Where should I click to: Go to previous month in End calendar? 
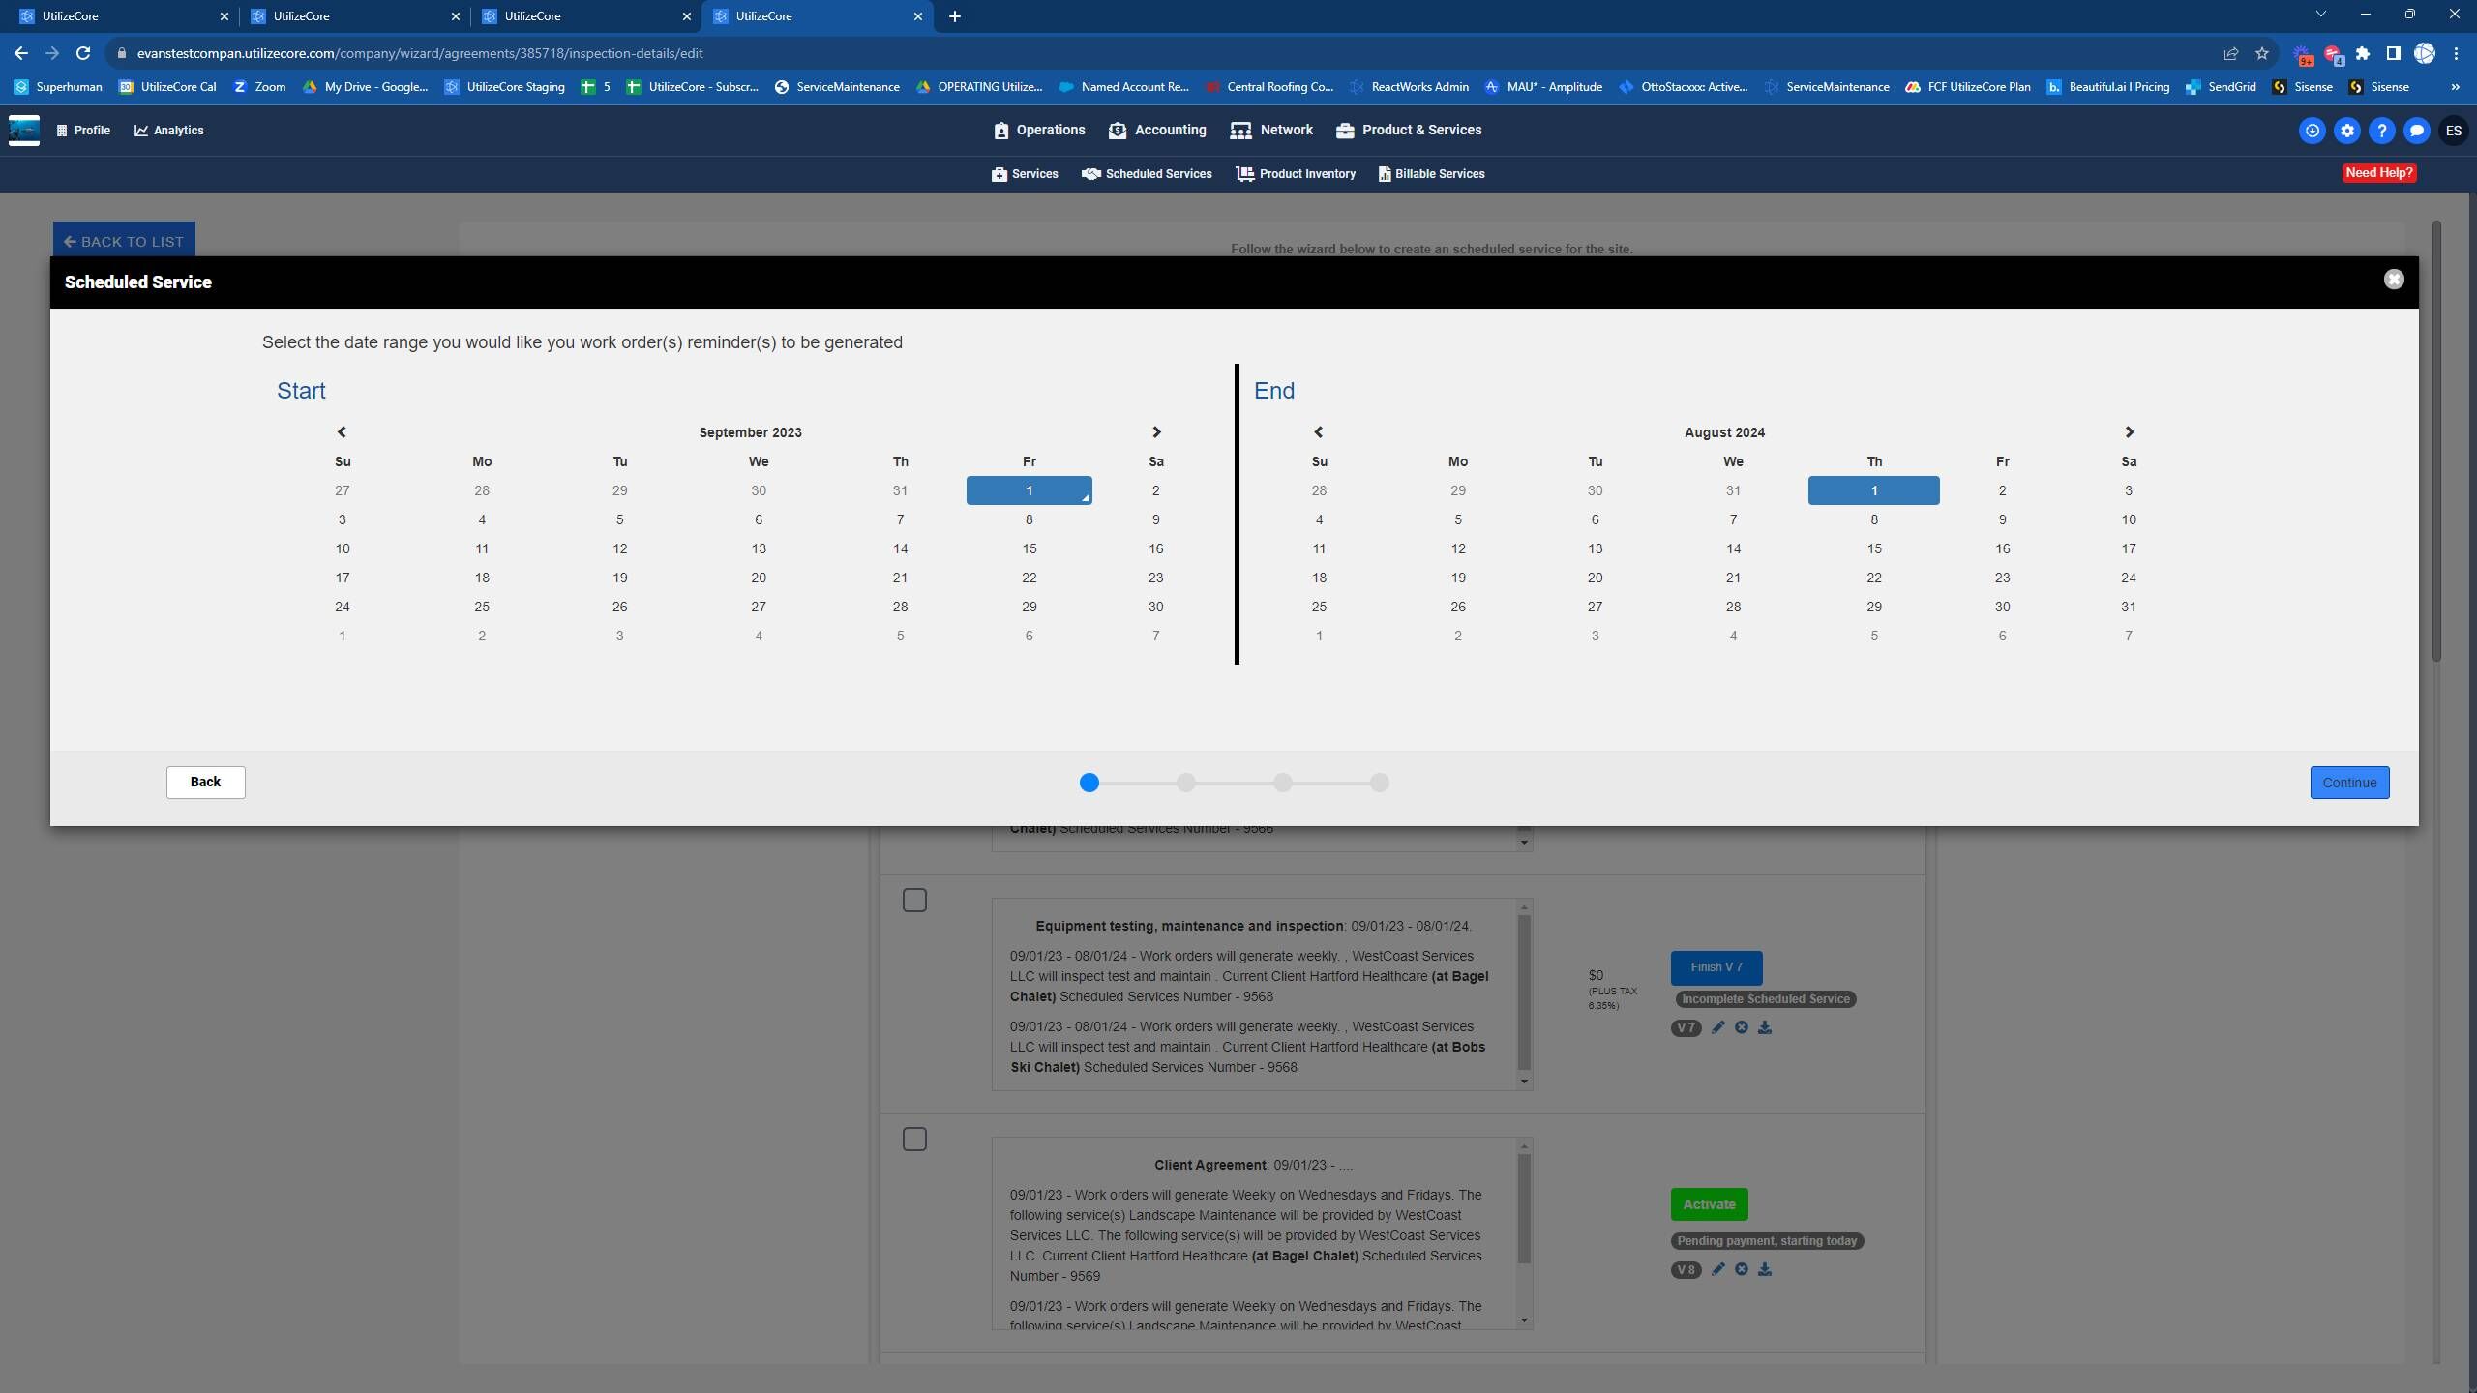(1318, 431)
